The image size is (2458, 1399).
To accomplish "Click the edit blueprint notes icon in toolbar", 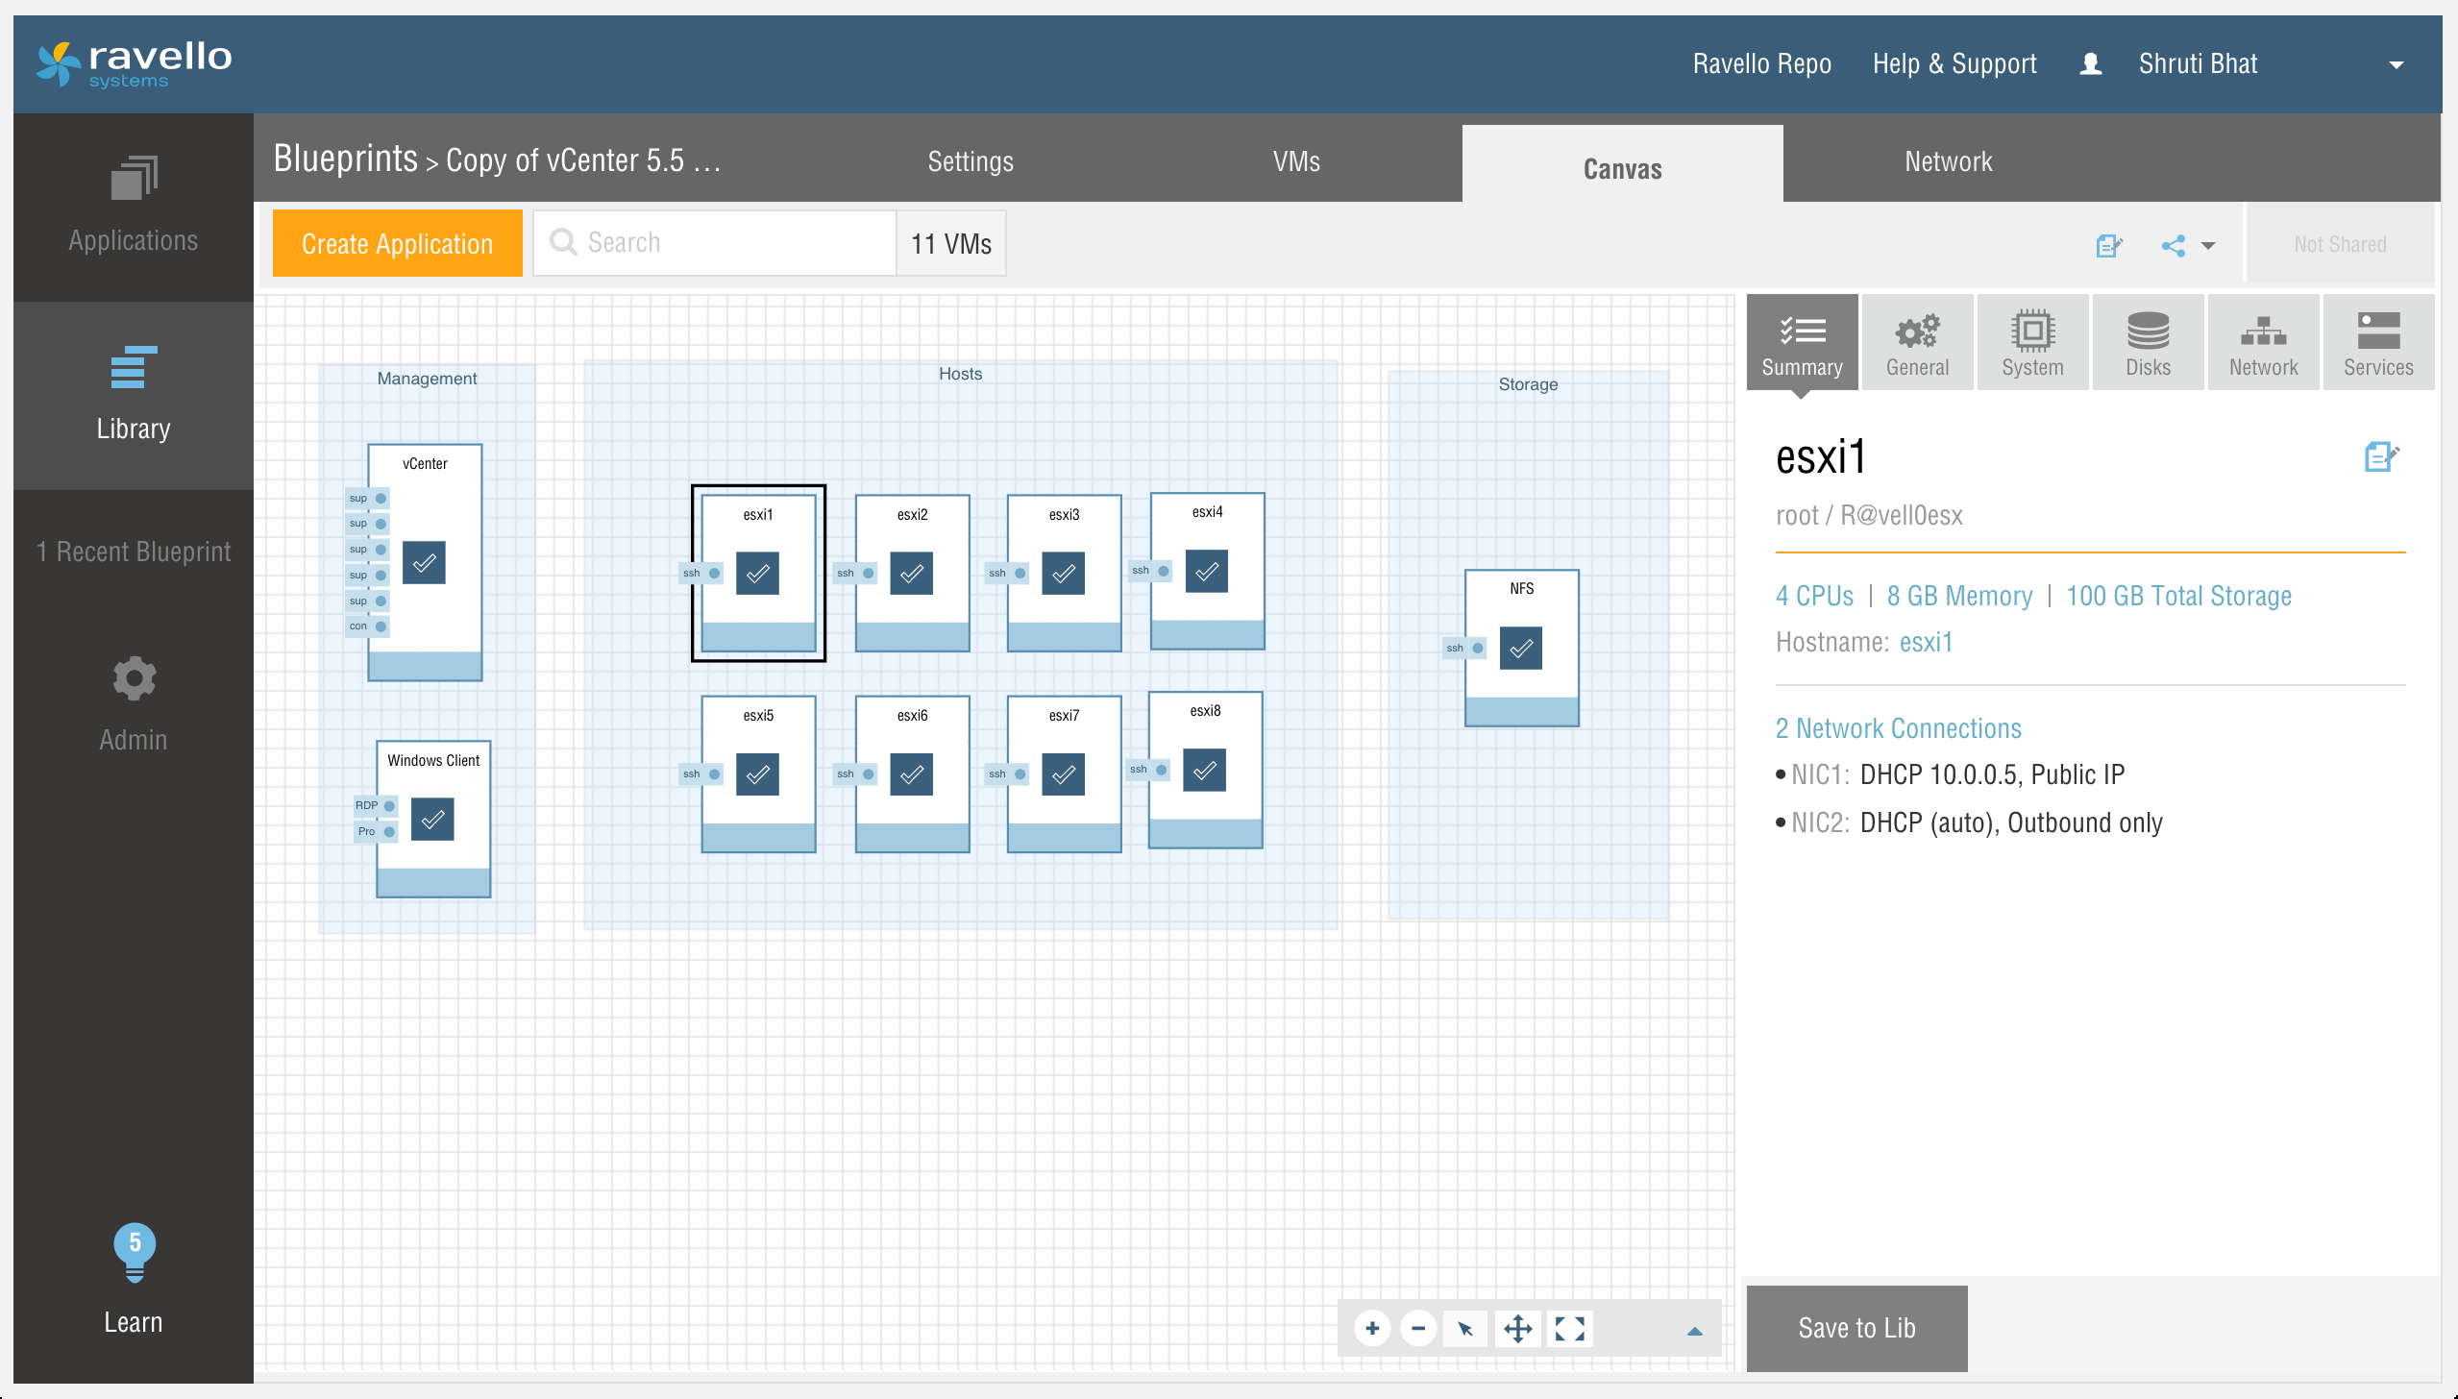I will coord(2109,245).
